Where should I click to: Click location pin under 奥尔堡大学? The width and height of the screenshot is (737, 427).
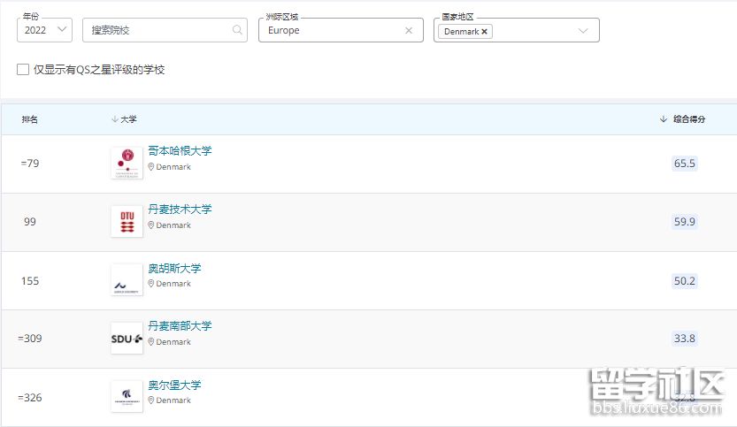click(151, 400)
